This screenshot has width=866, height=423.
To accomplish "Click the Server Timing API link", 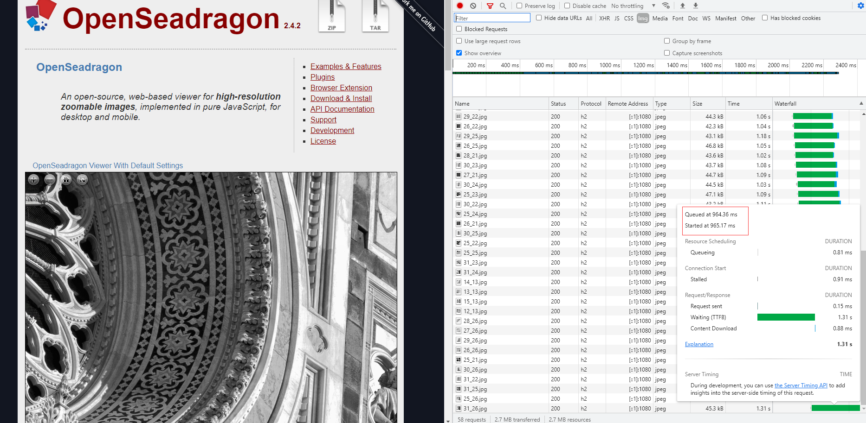I will coord(801,385).
